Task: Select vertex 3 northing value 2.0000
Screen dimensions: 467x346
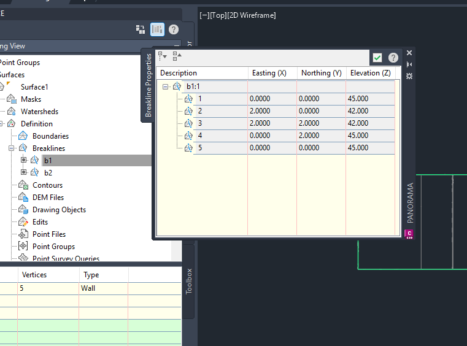Action: point(322,123)
